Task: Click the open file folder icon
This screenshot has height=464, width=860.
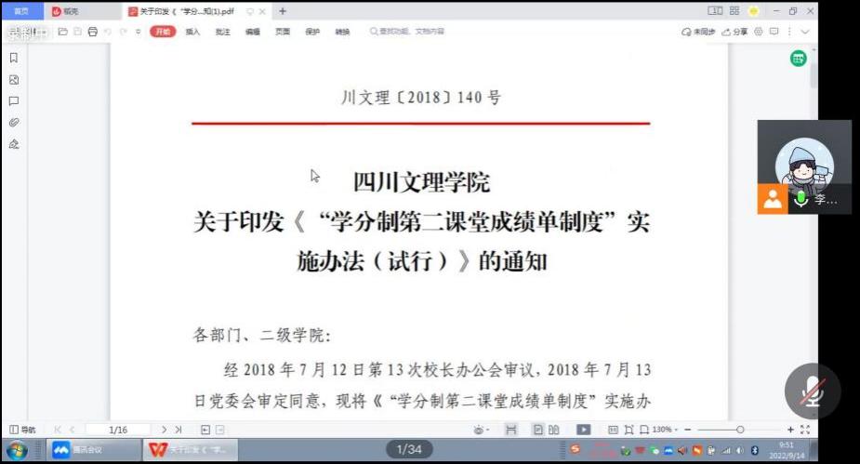Action: tap(62, 32)
